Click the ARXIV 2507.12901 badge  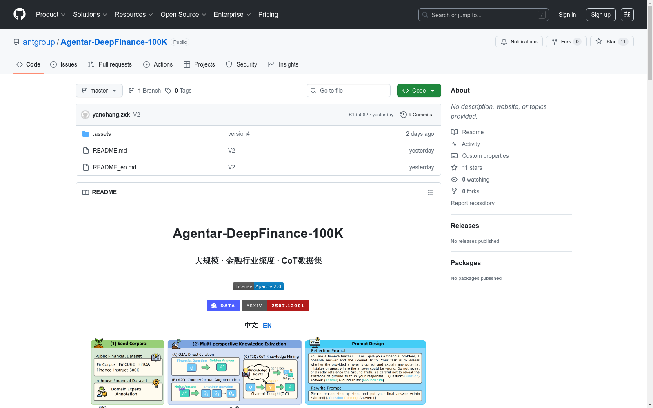pyautogui.click(x=275, y=306)
